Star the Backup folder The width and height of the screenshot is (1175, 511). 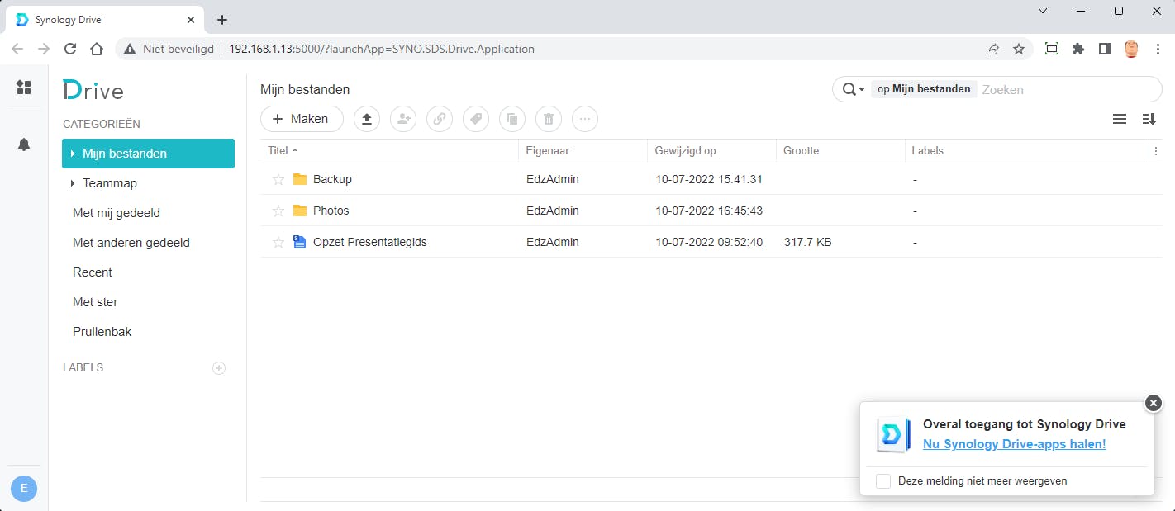coord(278,179)
